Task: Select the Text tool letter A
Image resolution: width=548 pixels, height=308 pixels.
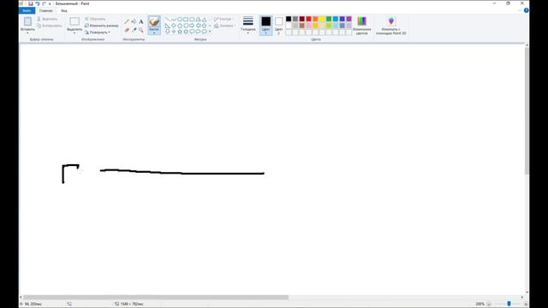Action: click(x=140, y=21)
